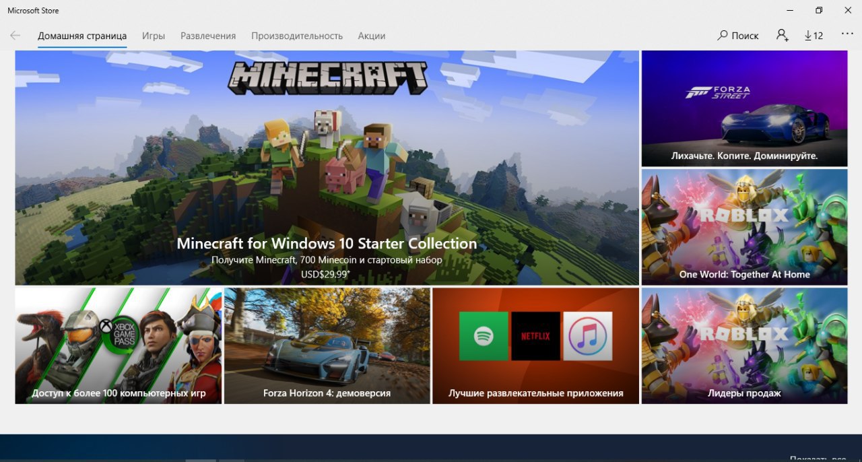This screenshot has width=862, height=462.
Task: Close the Microsoft Store window
Action: tap(848, 10)
